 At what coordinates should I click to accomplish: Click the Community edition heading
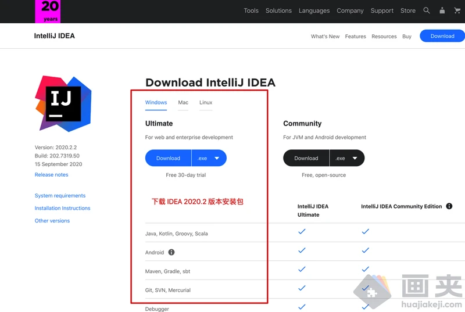pos(302,124)
